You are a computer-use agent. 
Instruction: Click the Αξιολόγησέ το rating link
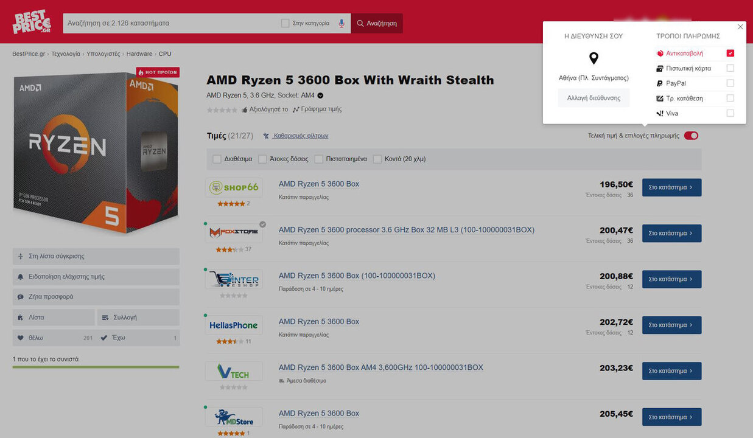click(265, 109)
